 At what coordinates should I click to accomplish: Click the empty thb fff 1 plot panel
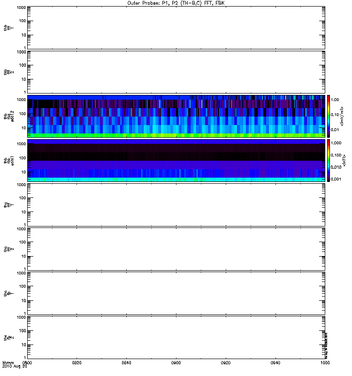tap(176, 28)
